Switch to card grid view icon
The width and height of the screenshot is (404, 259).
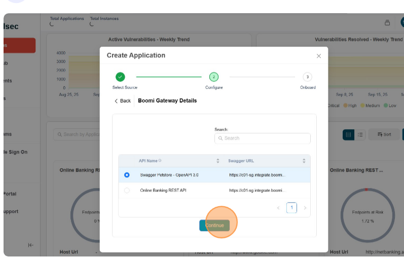348,134
